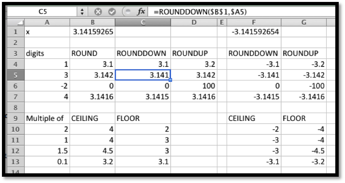Click the cell with value 4.5
The height and width of the screenshot is (183, 345).
(x=92, y=151)
